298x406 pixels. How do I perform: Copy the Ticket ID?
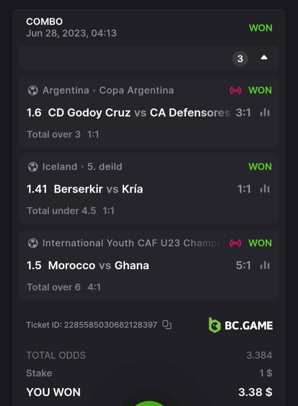tap(167, 325)
